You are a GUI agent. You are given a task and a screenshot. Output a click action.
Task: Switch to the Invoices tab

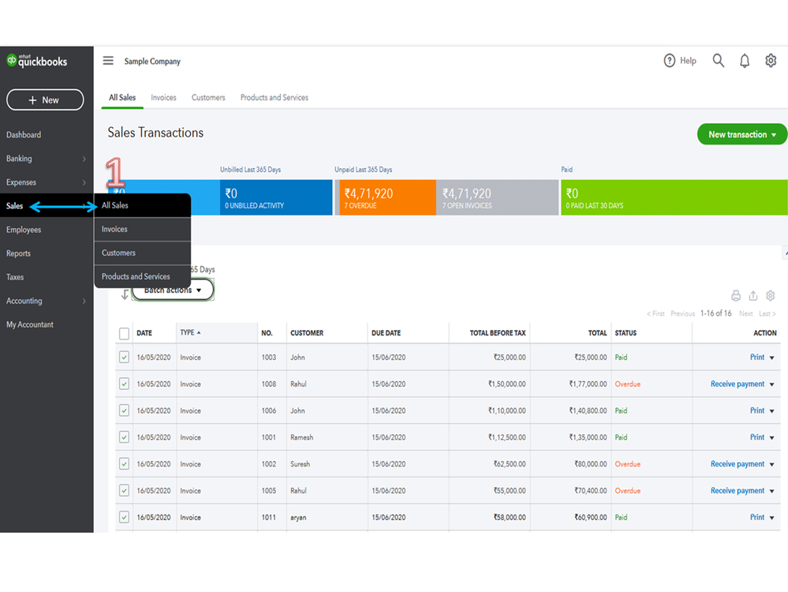click(x=163, y=98)
